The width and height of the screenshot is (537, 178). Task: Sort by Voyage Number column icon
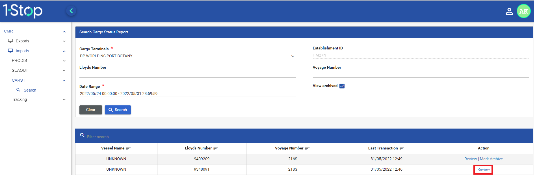coord(307,148)
